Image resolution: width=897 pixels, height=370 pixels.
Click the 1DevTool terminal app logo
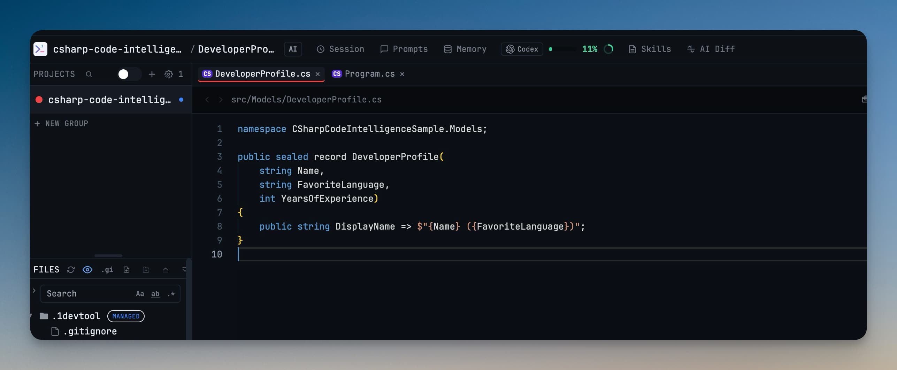[x=40, y=49]
